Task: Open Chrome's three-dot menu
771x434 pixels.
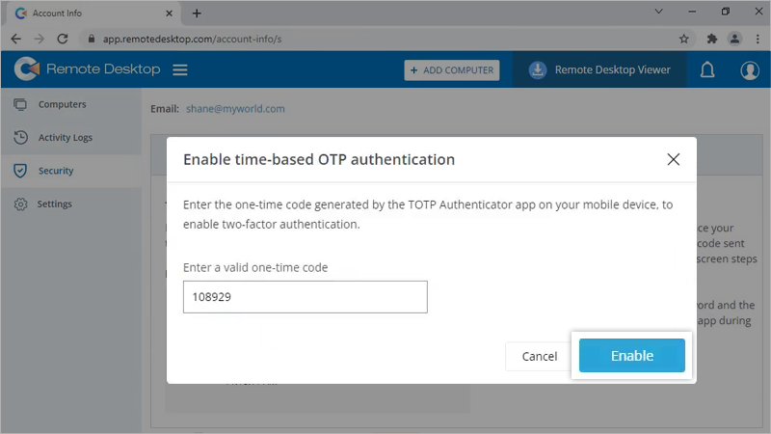Action: tap(757, 39)
